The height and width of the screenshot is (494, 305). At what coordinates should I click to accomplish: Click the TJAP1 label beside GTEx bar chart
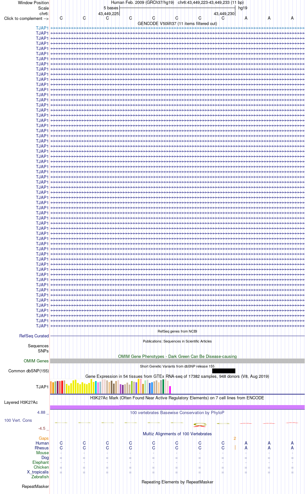click(x=42, y=387)
